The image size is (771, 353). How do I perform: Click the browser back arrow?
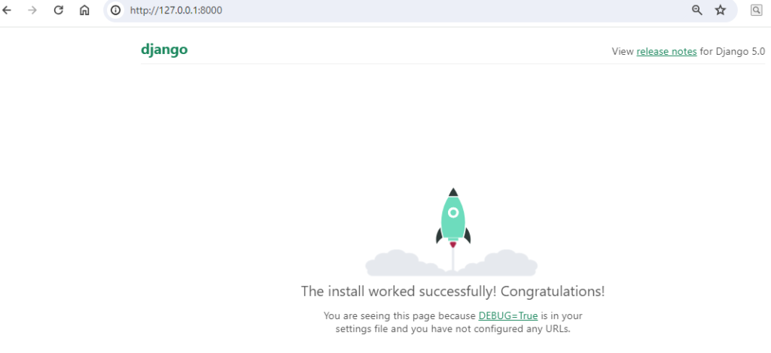pos(8,11)
